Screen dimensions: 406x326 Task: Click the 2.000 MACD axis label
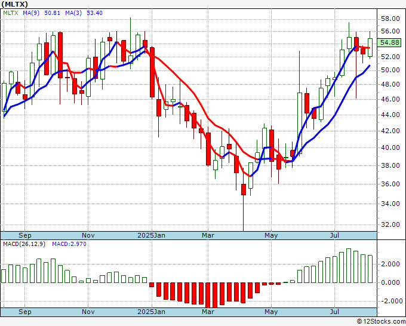(390, 264)
